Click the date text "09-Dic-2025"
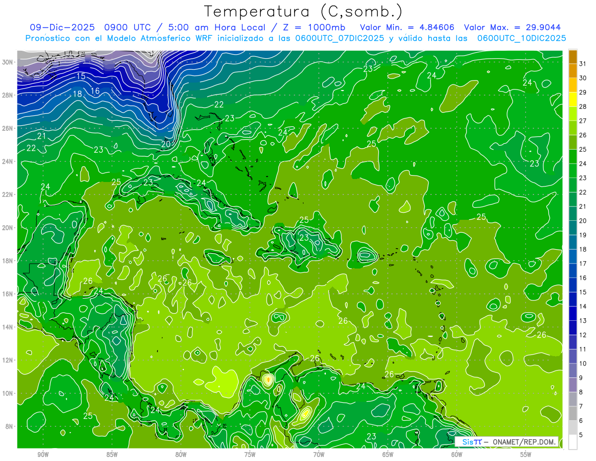 pyautogui.click(x=63, y=27)
